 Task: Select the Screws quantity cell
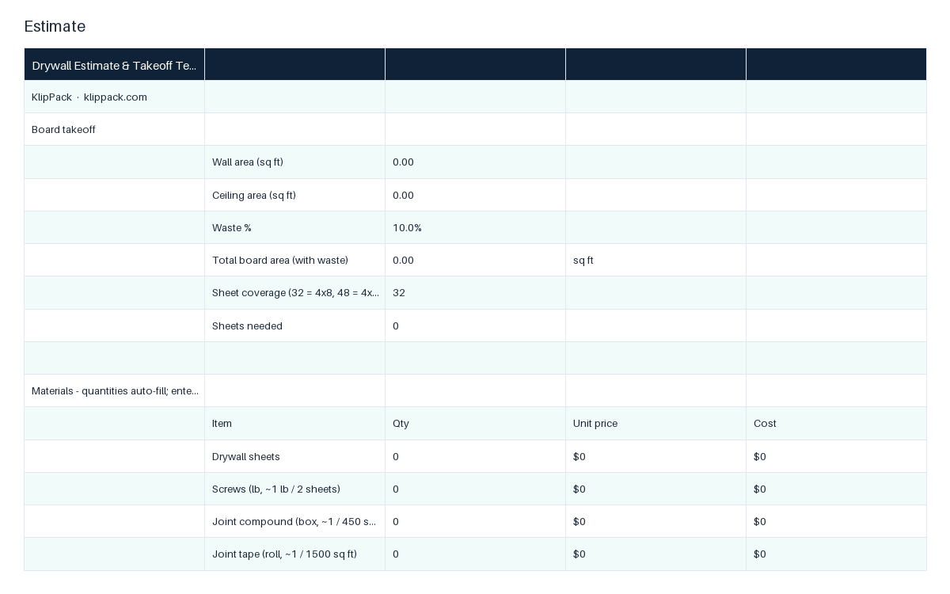pos(476,489)
